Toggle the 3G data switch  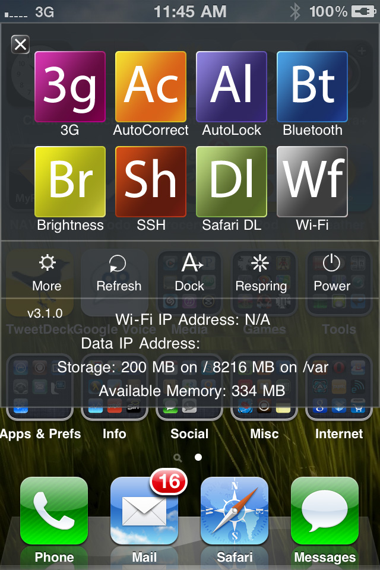(x=70, y=87)
